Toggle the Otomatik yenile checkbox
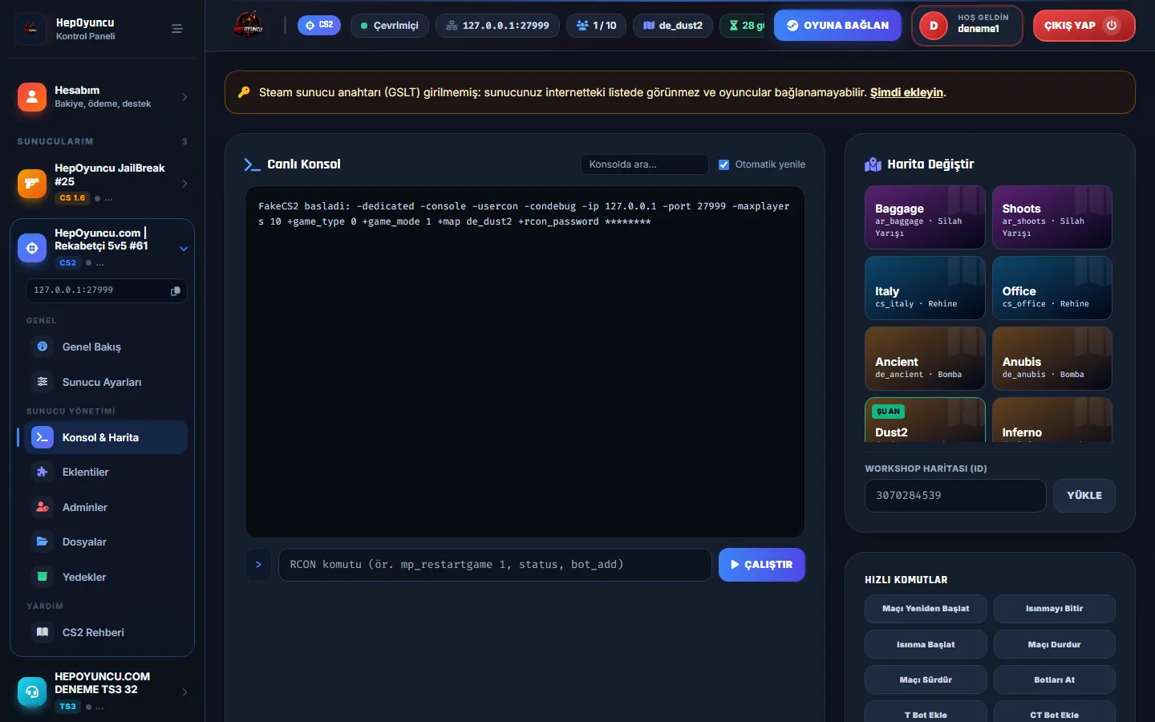 click(x=723, y=164)
